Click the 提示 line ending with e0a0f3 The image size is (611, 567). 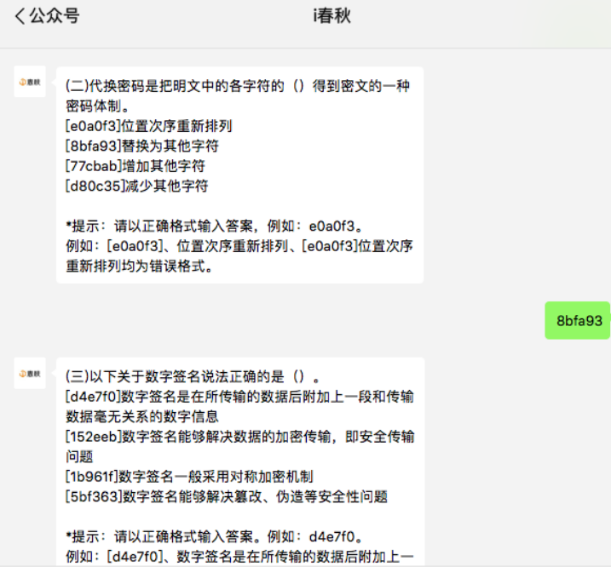(x=214, y=226)
